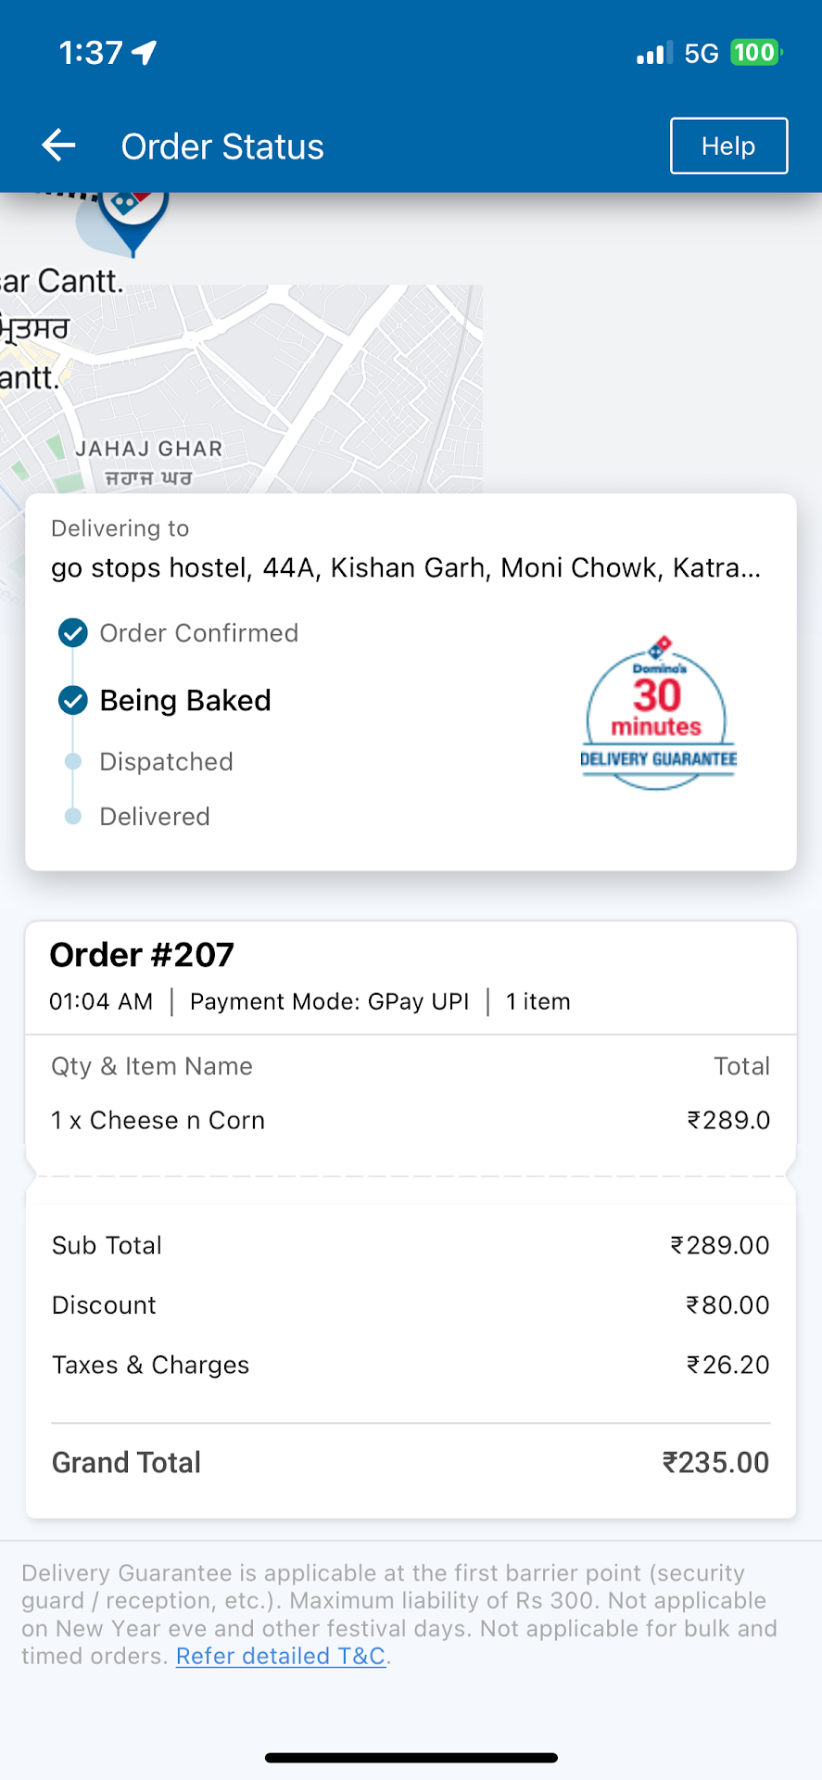Tap the cellular signal bars icon
Screen dimensions: 822x1780
tap(654, 53)
